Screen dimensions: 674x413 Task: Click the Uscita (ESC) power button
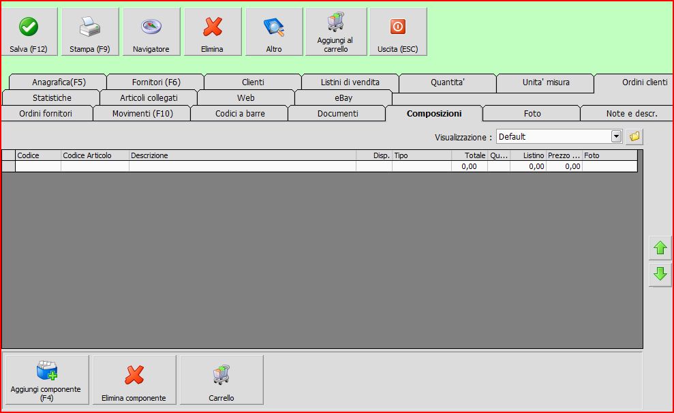coord(398,32)
